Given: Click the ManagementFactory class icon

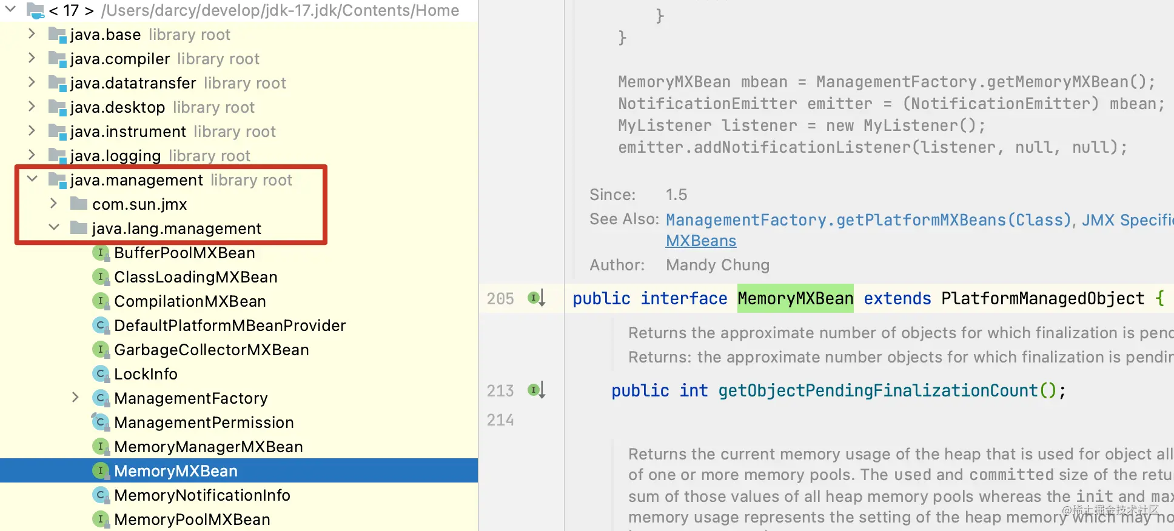Looking at the screenshot, I should [100, 398].
